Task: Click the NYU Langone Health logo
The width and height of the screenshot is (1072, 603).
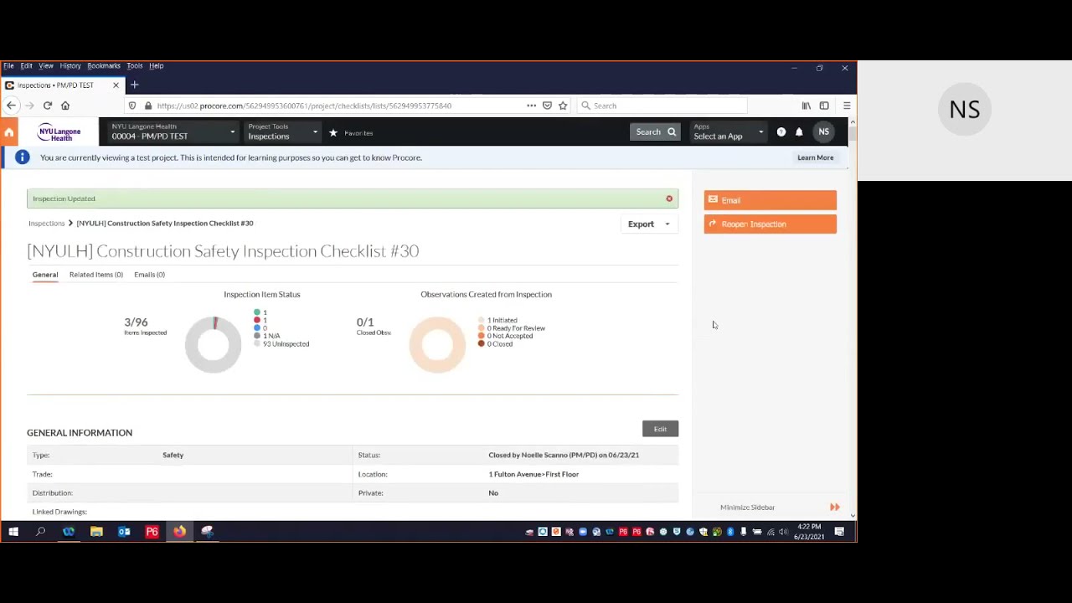Action: [59, 132]
